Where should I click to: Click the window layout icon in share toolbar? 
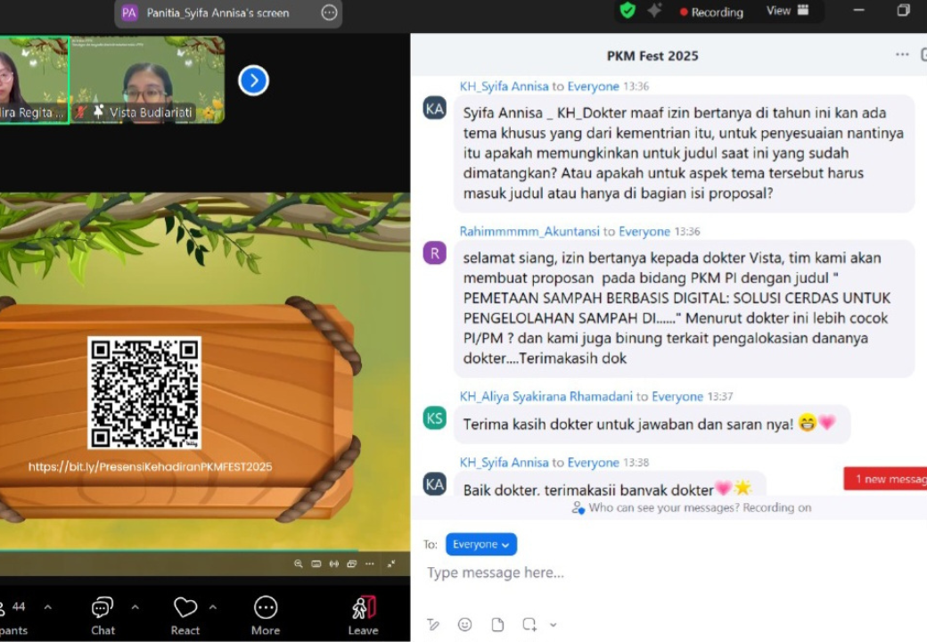pyautogui.click(x=352, y=564)
